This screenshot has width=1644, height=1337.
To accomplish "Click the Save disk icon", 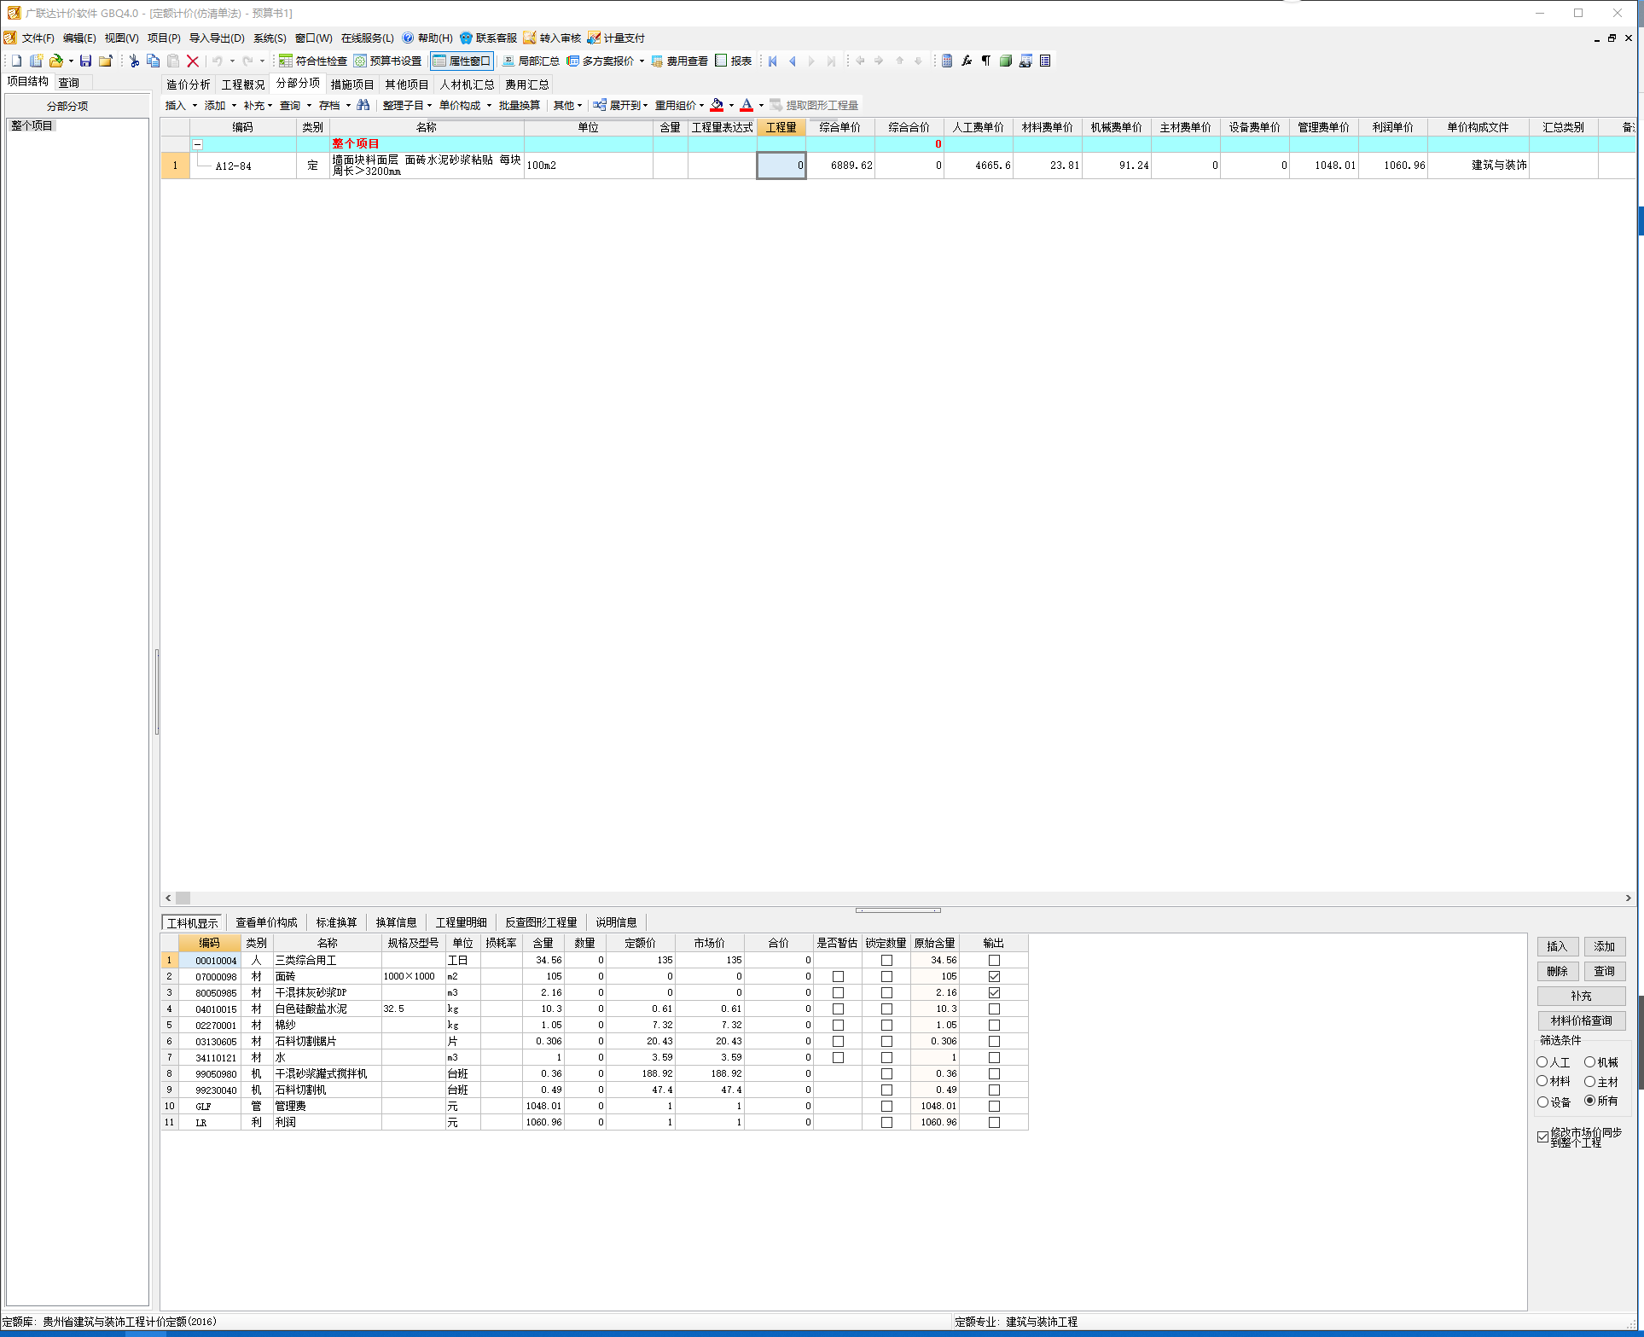I will pos(85,61).
